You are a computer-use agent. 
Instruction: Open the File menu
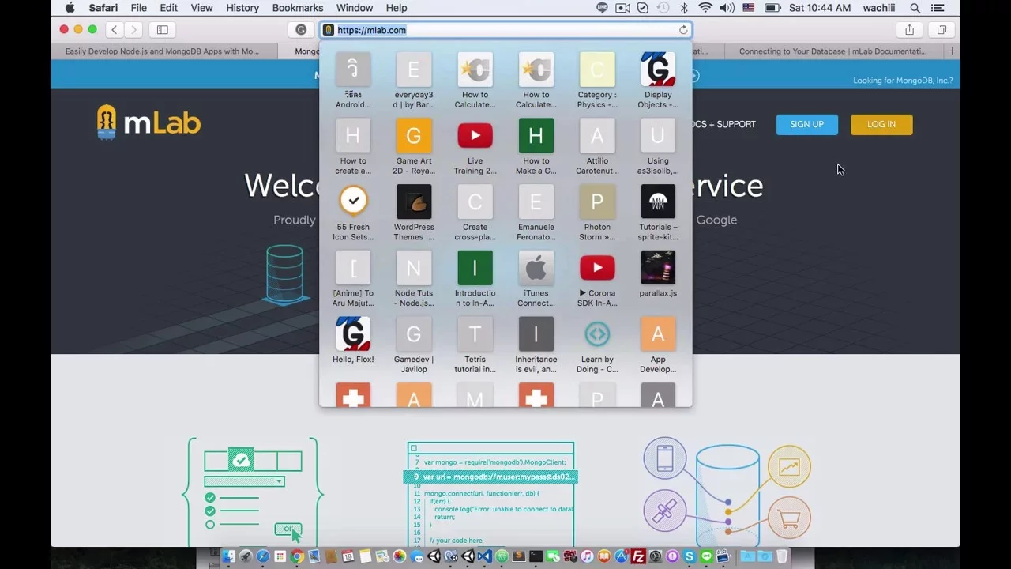click(138, 8)
